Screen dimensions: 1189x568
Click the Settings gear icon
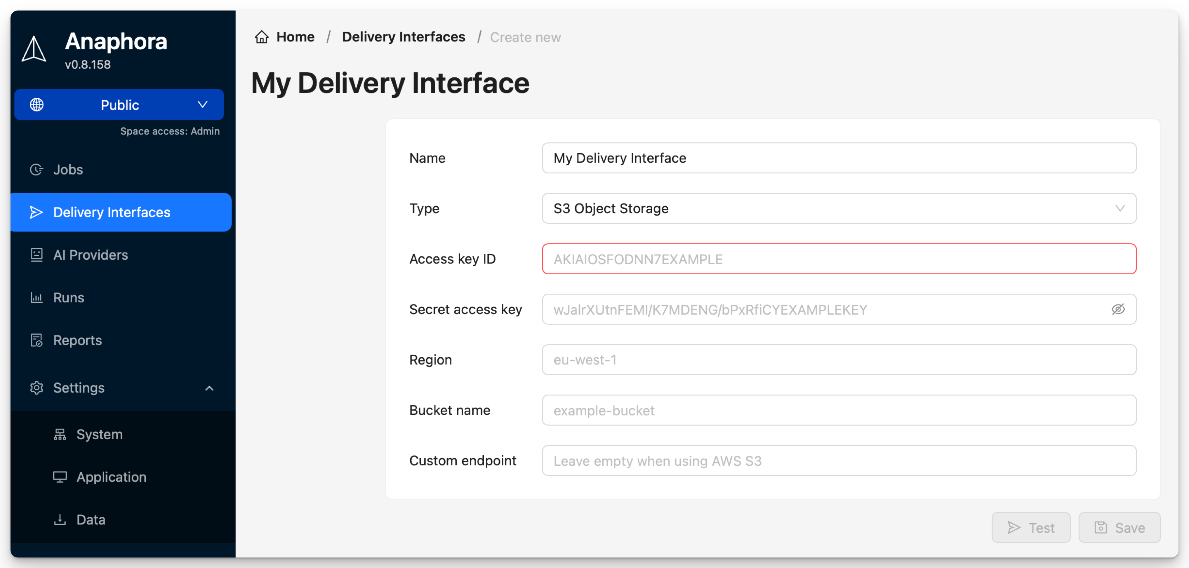click(x=36, y=388)
